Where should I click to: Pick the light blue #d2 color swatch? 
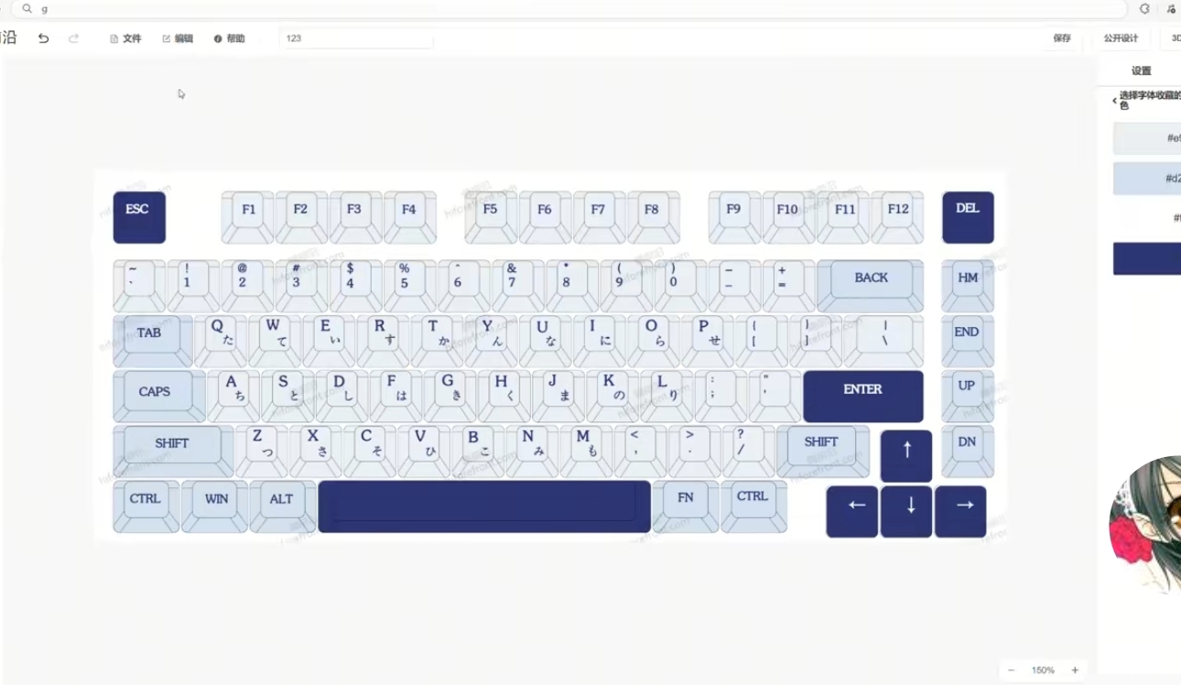pos(1146,179)
